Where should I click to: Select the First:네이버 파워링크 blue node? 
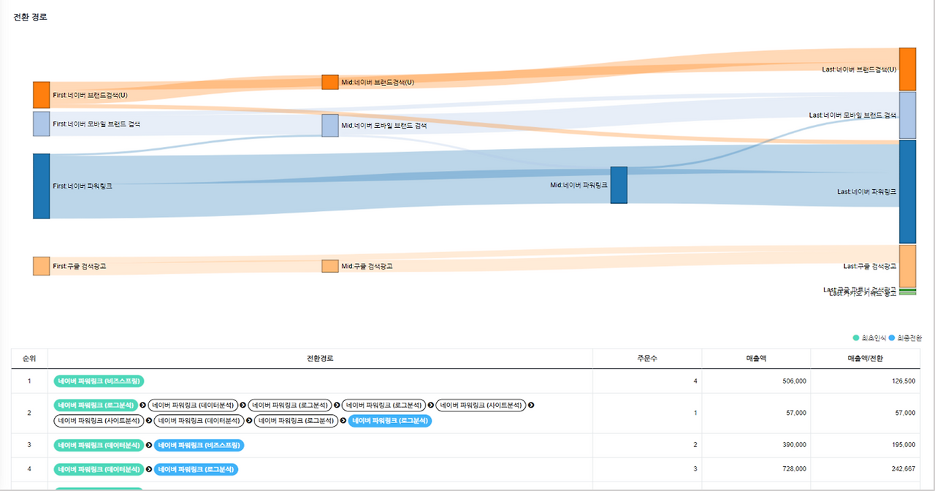click(x=41, y=186)
